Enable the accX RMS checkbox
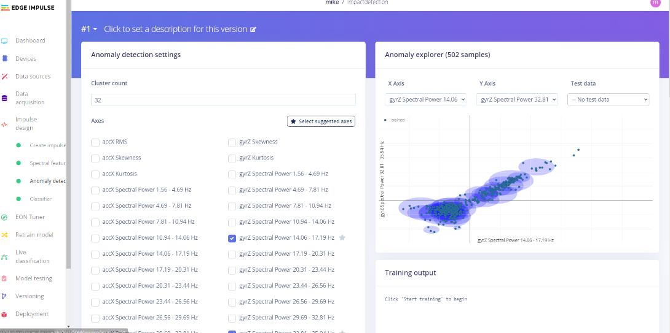The image size is (670, 333). (x=95, y=142)
